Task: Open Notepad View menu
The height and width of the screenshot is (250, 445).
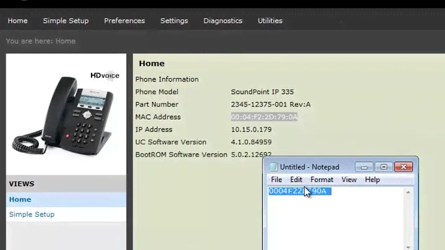Action: 349,179
